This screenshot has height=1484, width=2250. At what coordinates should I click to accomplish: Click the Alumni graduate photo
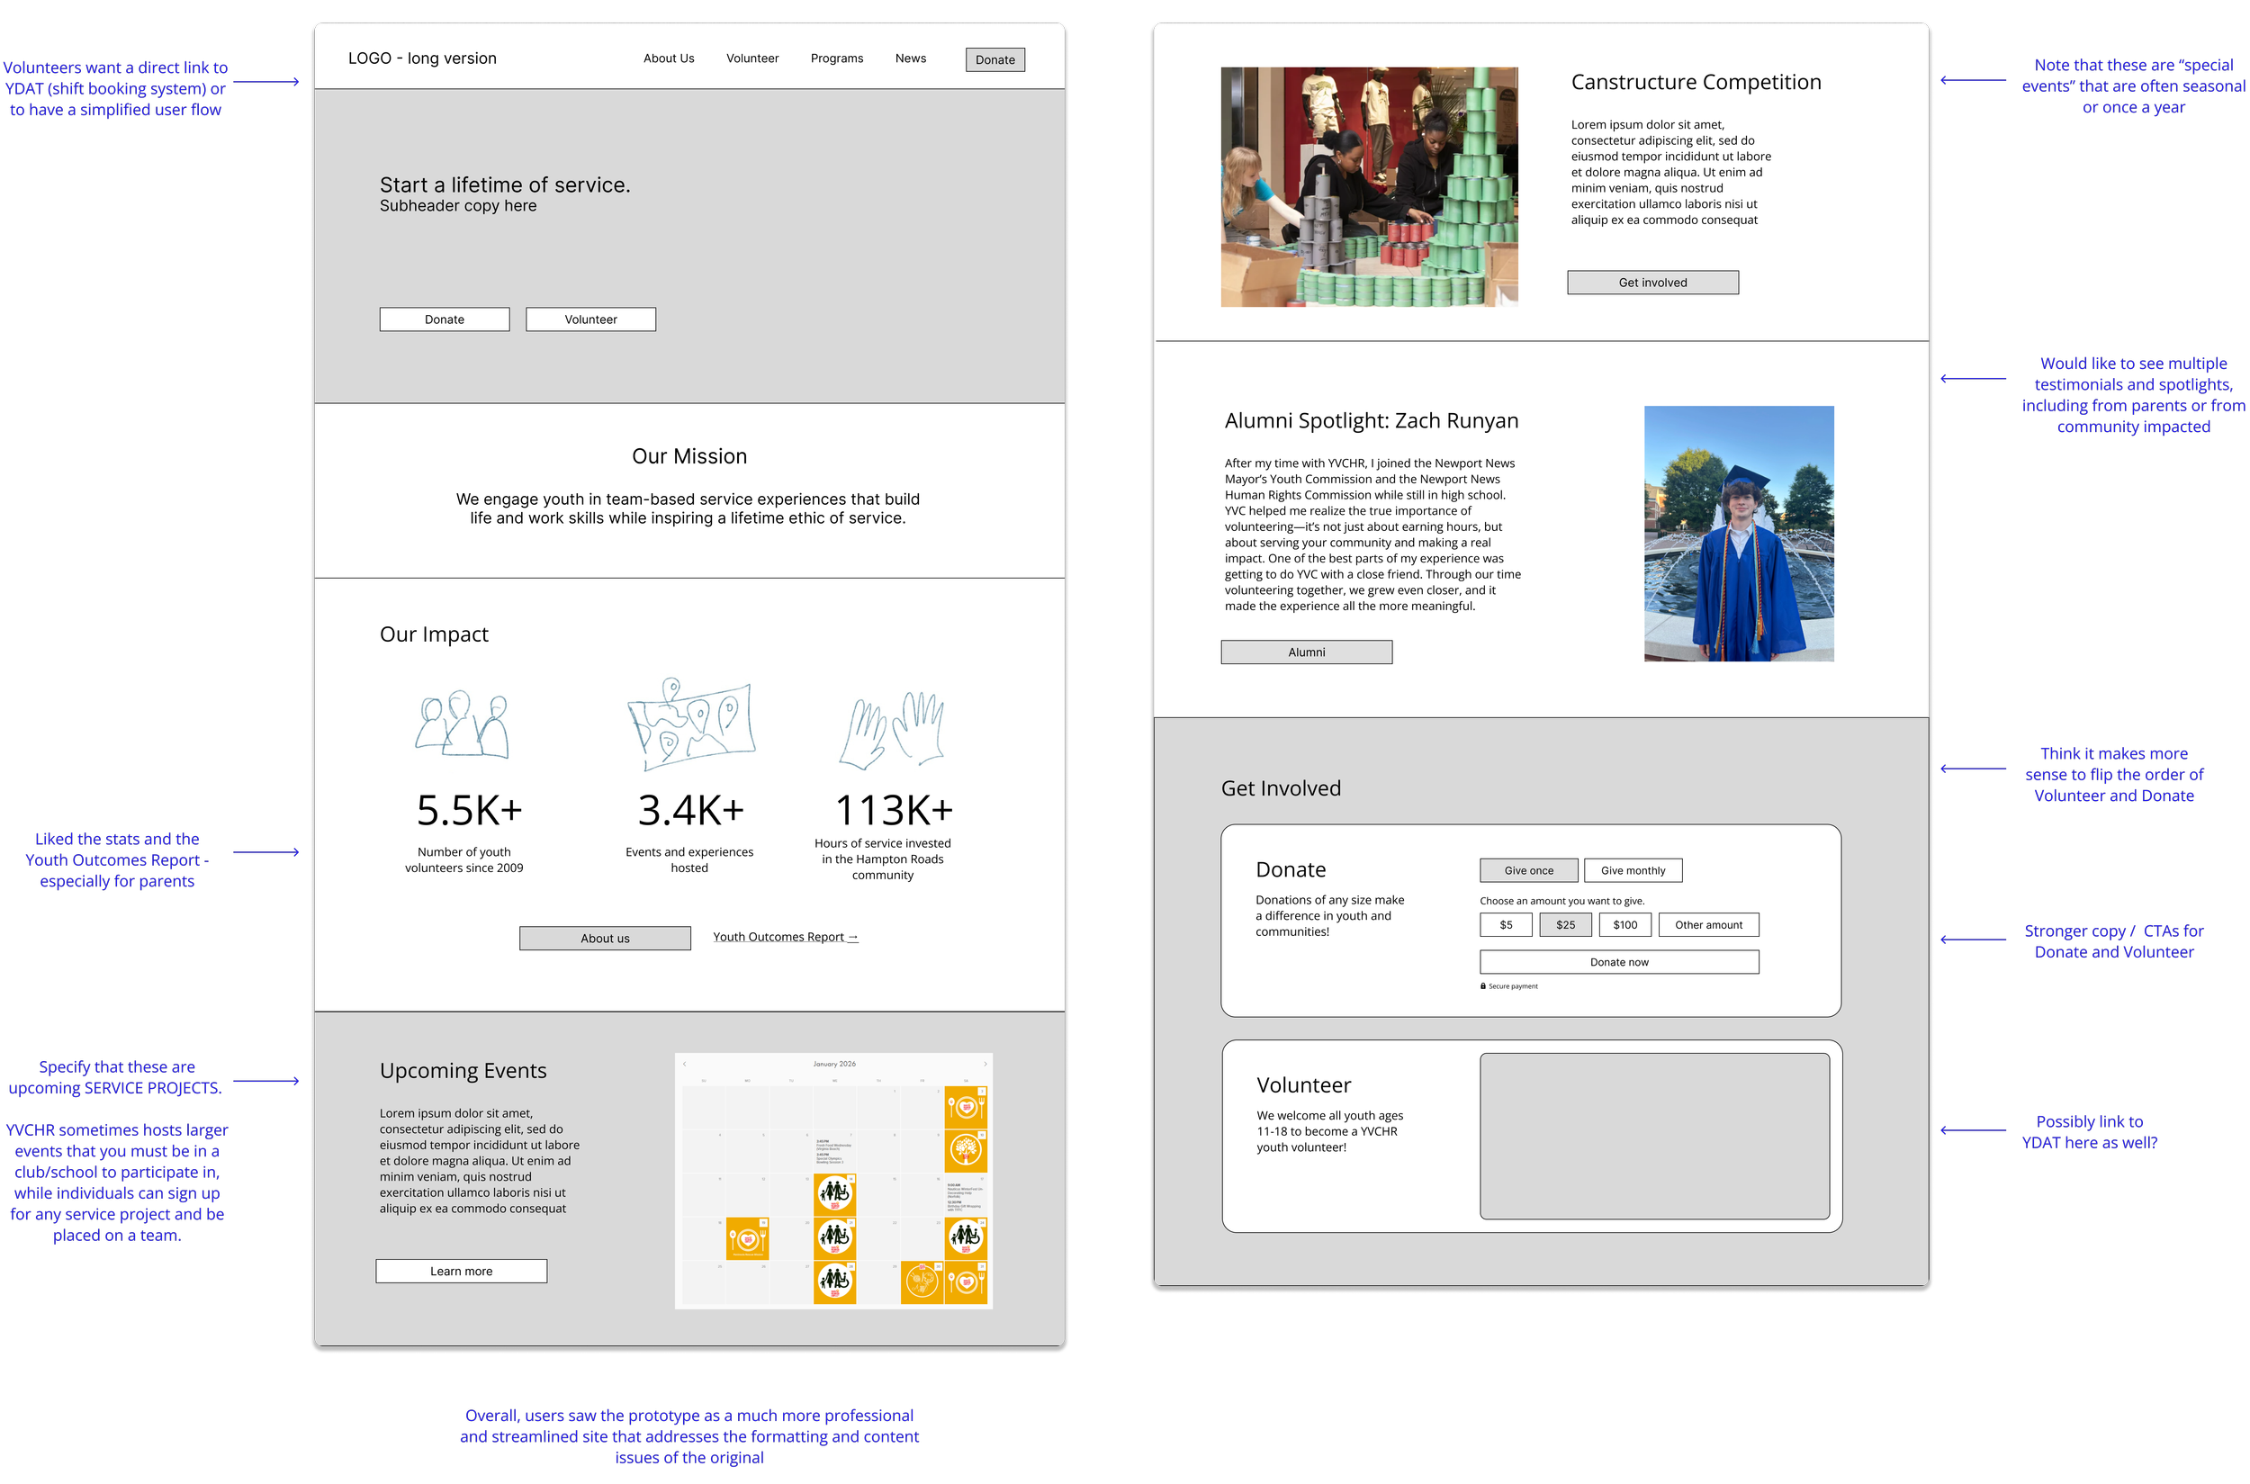tap(1738, 533)
